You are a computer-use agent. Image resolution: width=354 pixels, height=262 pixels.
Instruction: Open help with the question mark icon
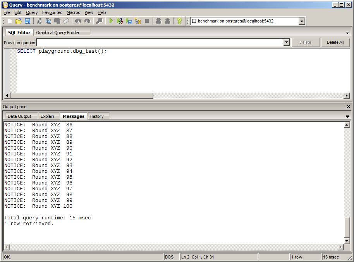[179, 21]
